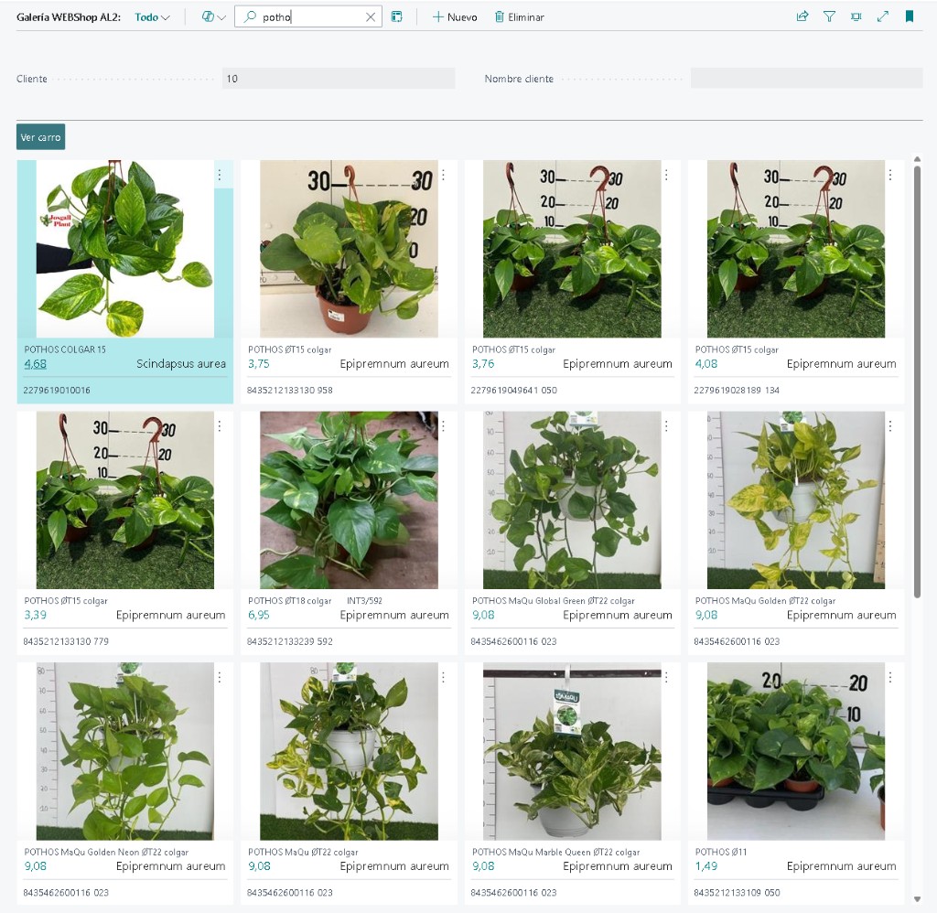Select the MaQu Global Green thumbnail
Screen dimensions: 937x913
click(572, 499)
